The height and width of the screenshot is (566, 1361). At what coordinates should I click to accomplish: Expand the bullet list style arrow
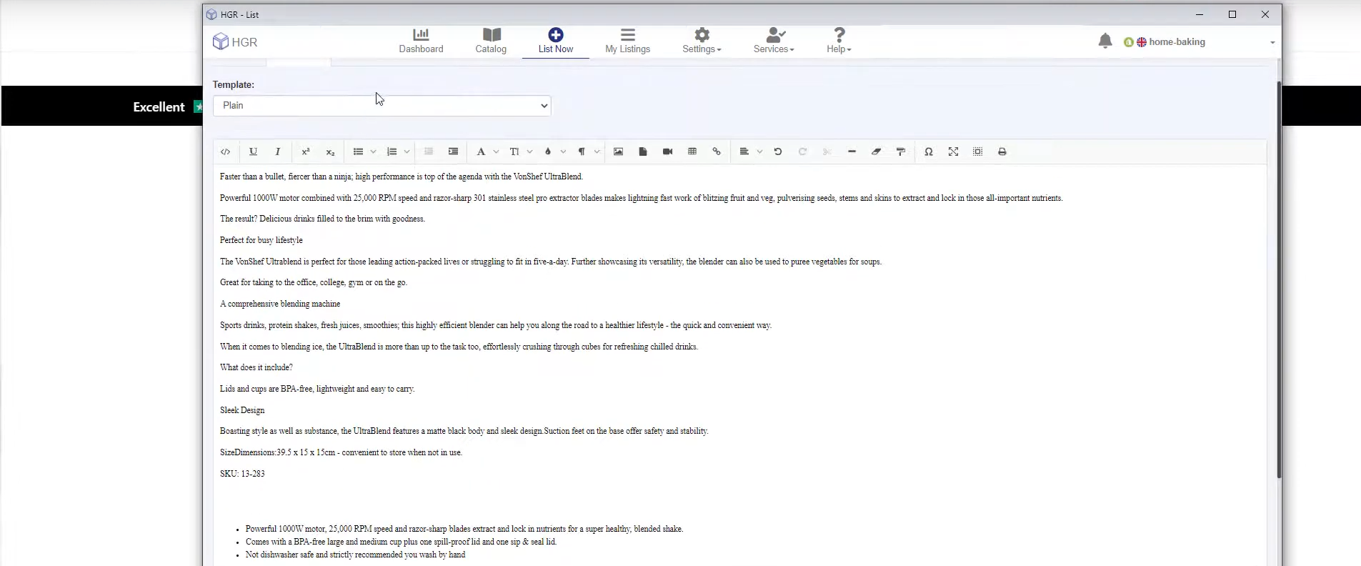click(373, 152)
